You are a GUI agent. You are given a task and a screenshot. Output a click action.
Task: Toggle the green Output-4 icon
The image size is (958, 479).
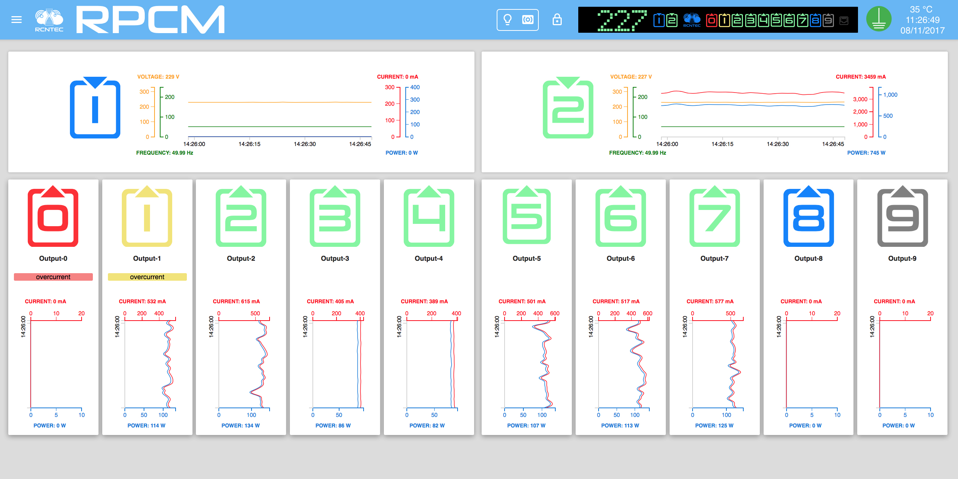coord(429,216)
